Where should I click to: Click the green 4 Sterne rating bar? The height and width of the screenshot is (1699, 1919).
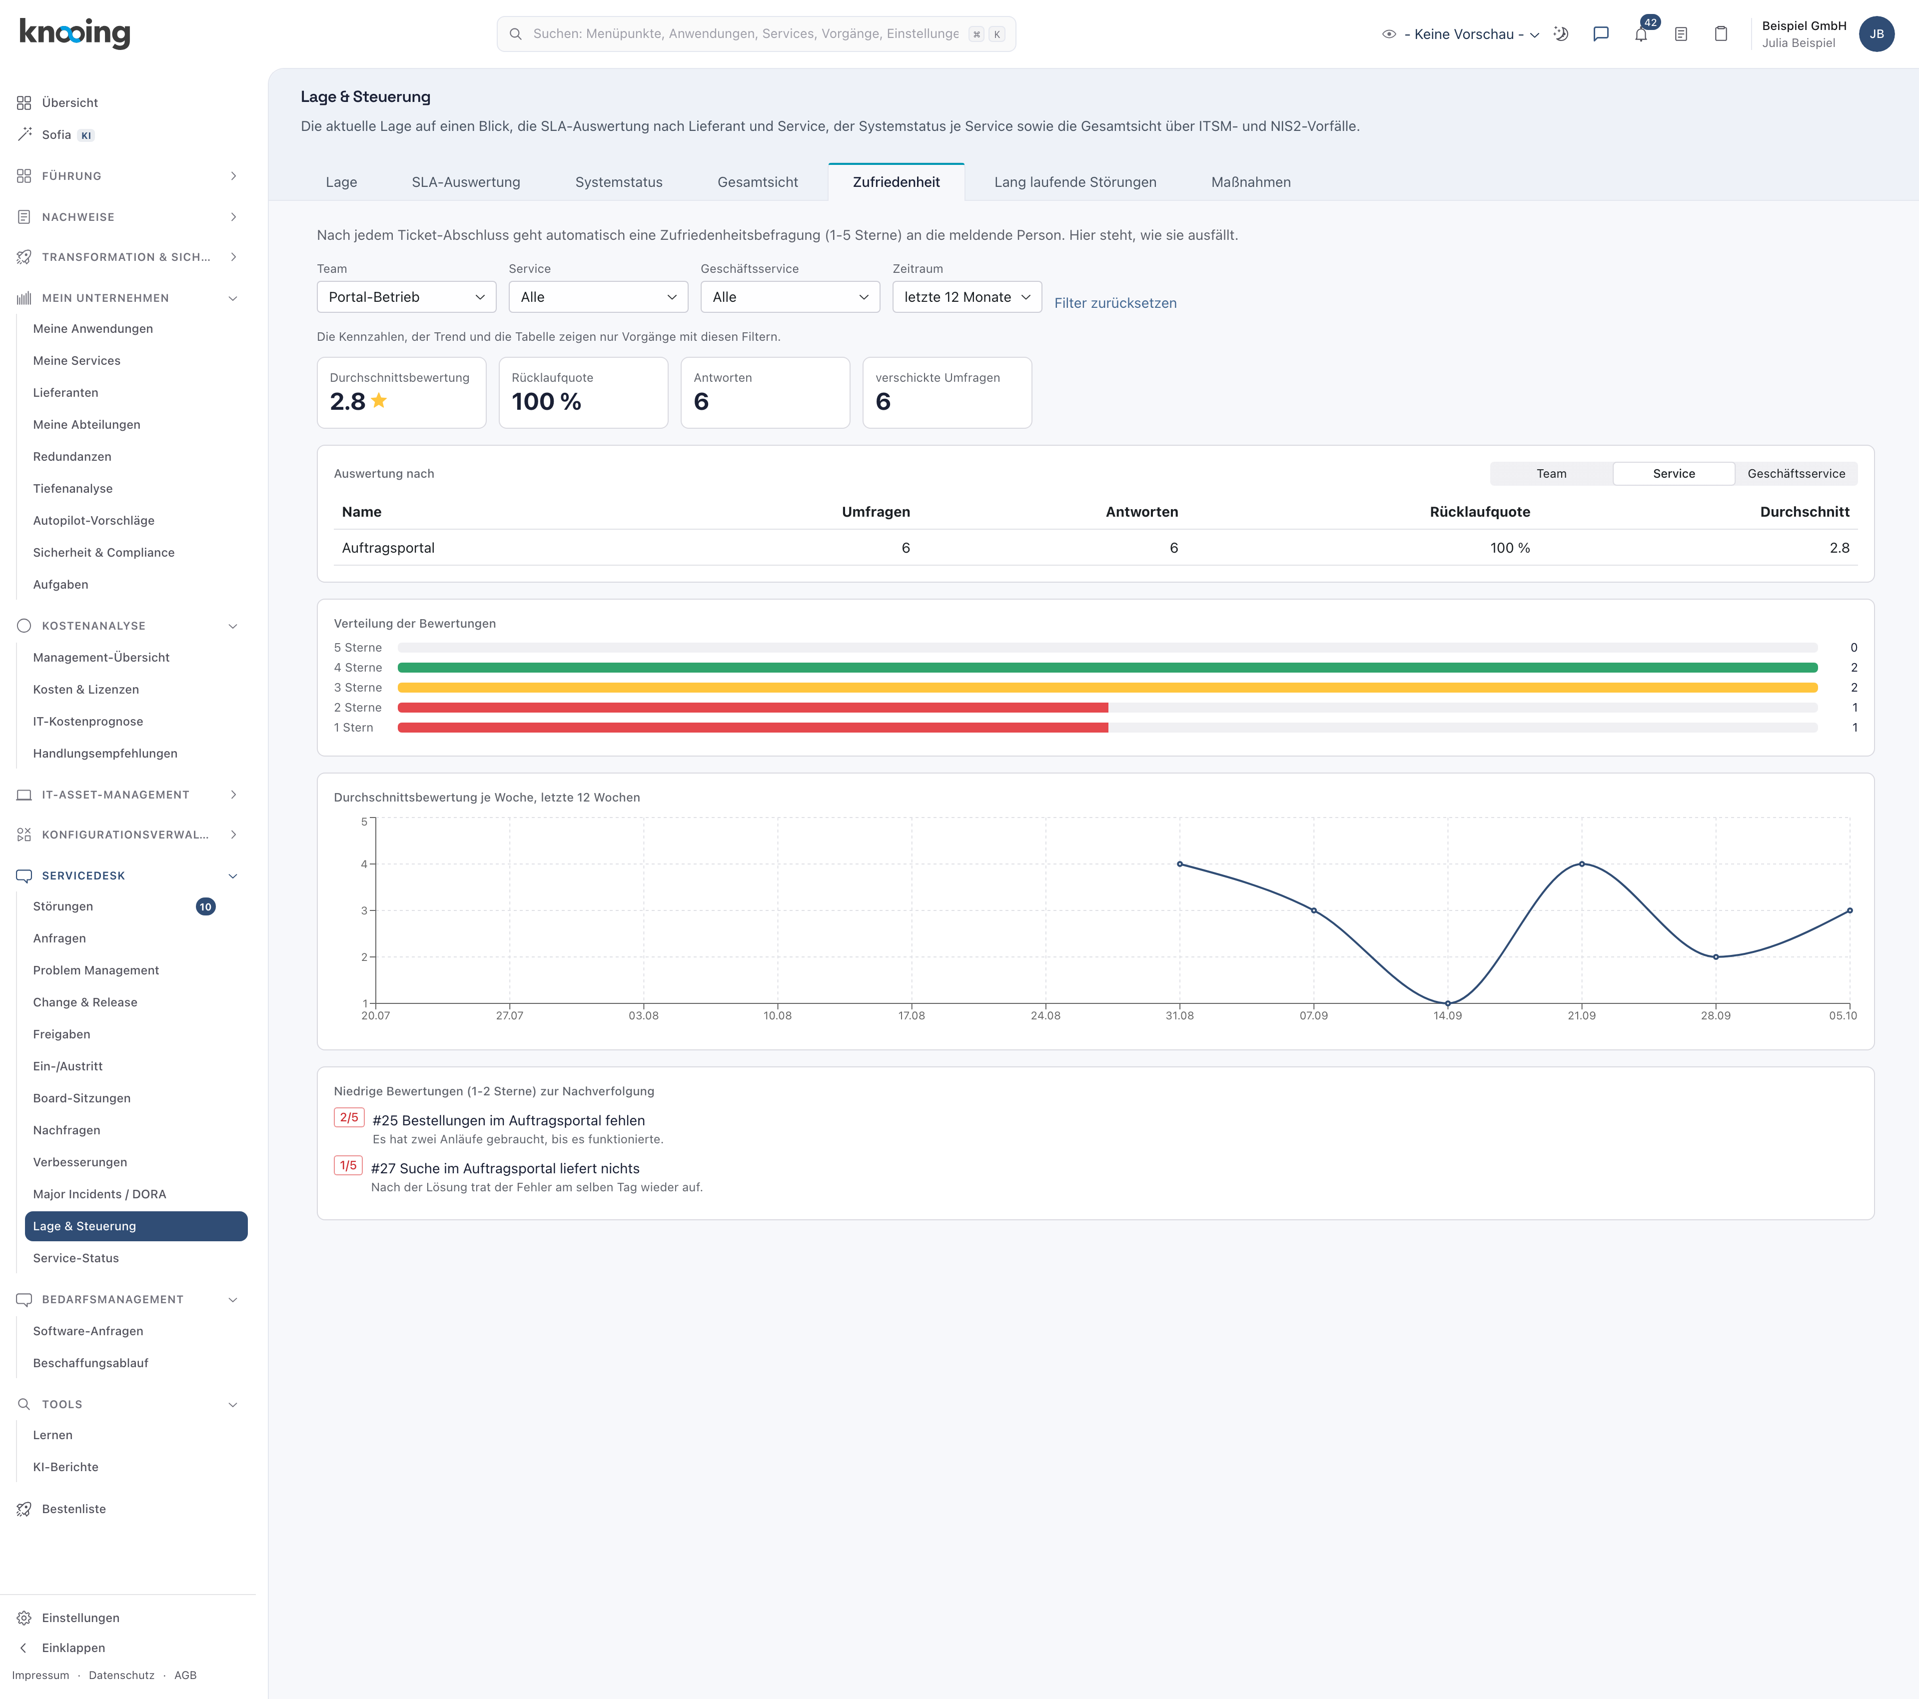(1107, 668)
